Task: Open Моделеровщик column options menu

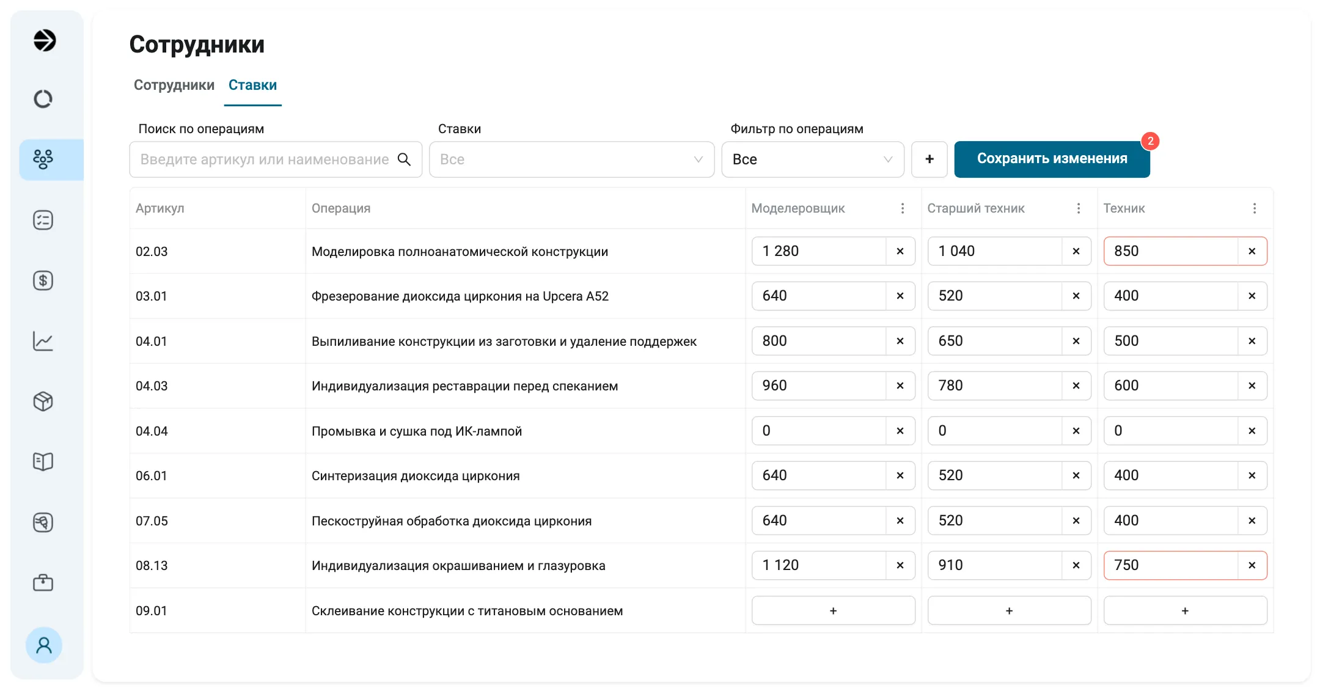Action: 903,208
